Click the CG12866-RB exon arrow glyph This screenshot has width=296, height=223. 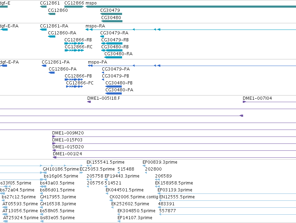click(74, 43)
